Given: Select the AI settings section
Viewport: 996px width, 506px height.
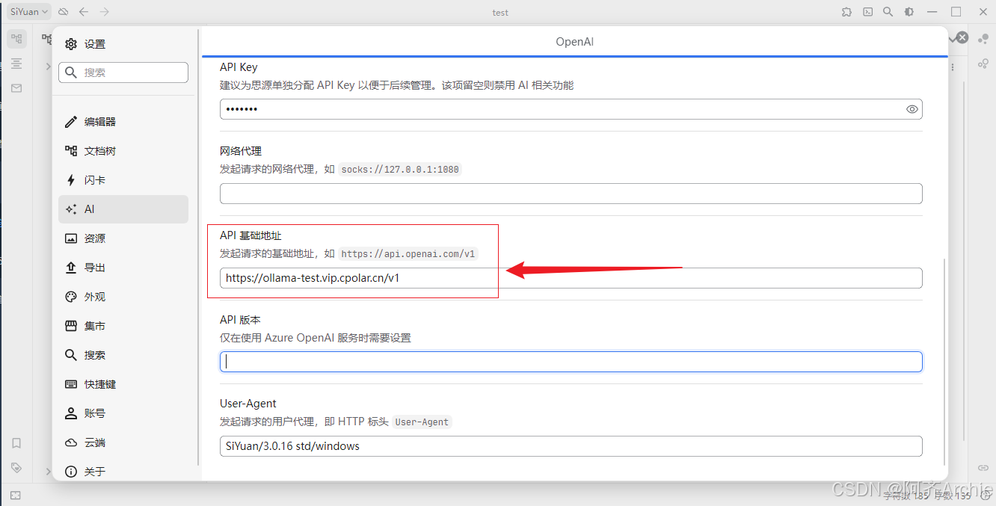Looking at the screenshot, I should pyautogui.click(x=123, y=209).
